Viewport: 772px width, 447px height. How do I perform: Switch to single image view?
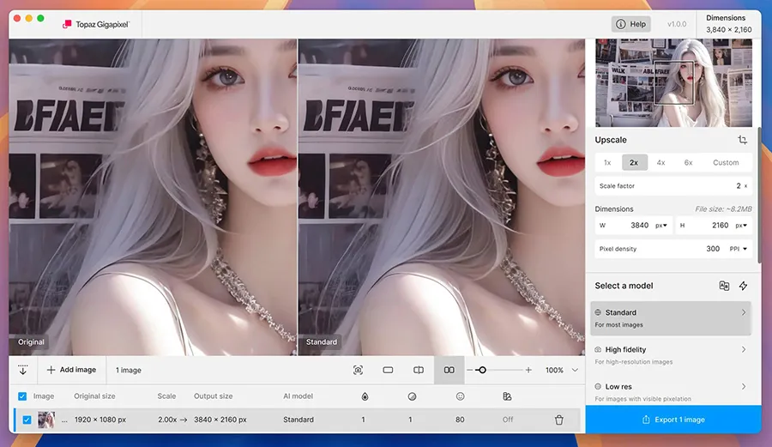pos(388,370)
